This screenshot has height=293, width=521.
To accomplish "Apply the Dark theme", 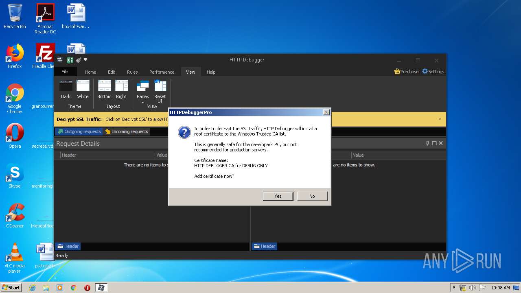I will coord(66,90).
